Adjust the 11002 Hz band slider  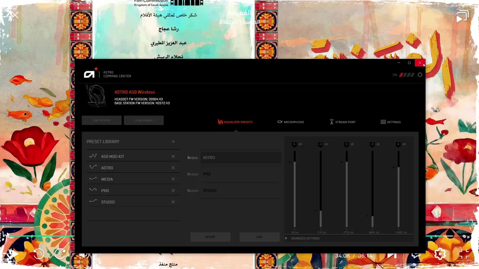398,189
